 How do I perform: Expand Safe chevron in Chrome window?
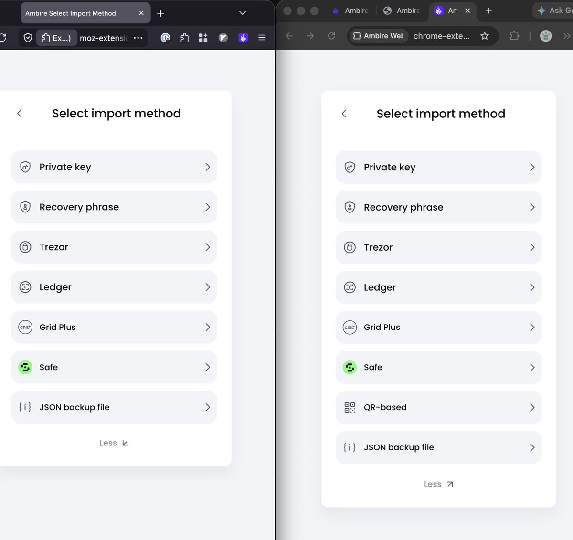532,368
